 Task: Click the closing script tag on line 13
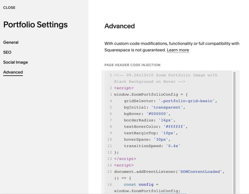(125, 159)
